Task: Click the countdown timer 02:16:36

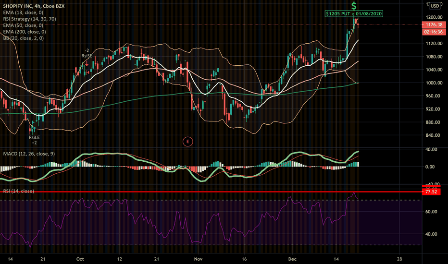Action: [434, 32]
